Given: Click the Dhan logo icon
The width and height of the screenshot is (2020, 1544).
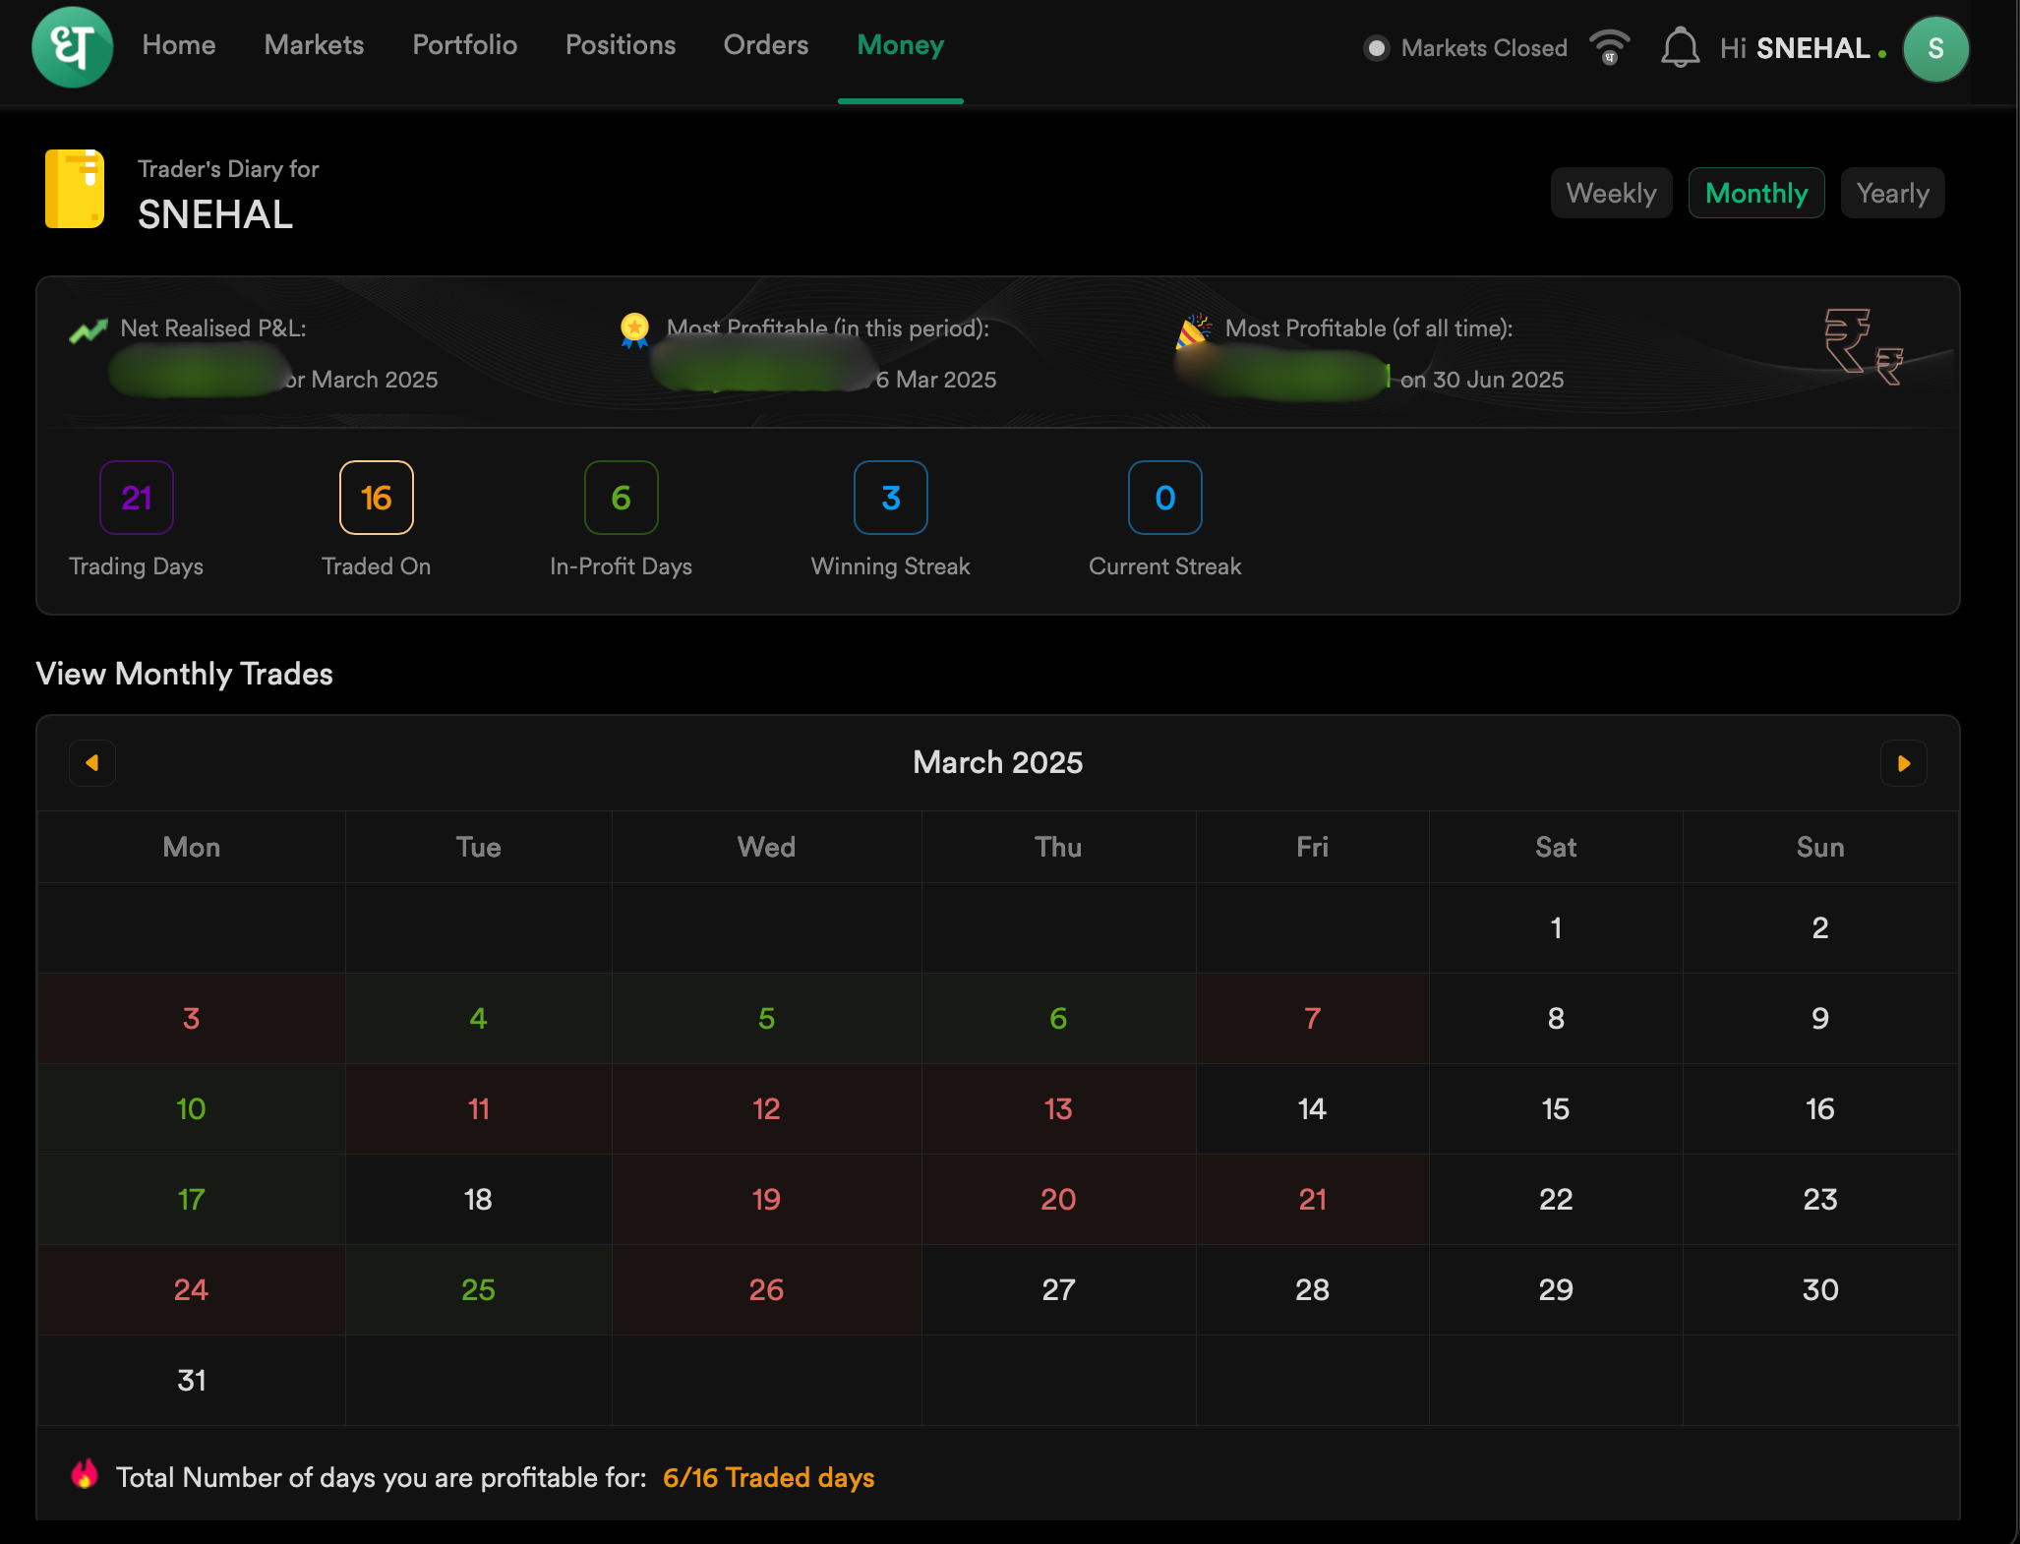Looking at the screenshot, I should [72, 47].
